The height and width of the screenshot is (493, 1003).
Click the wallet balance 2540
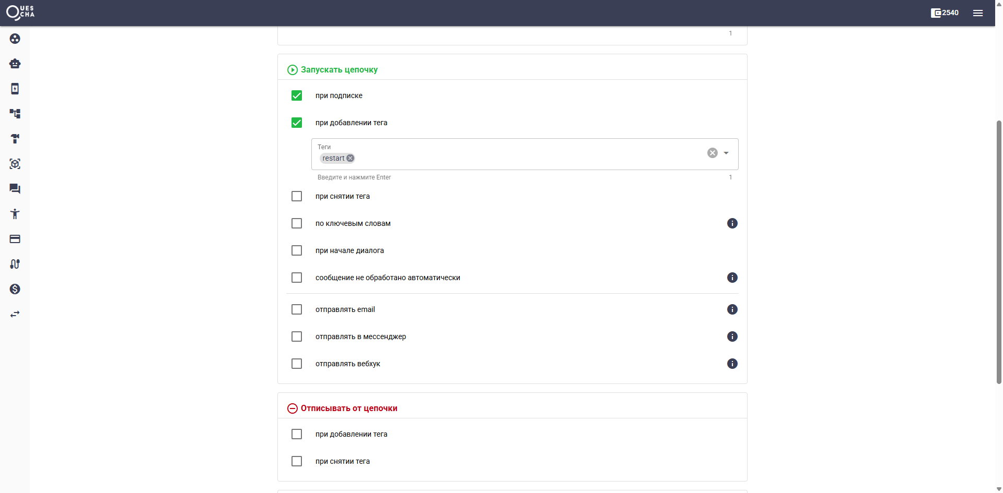(944, 13)
